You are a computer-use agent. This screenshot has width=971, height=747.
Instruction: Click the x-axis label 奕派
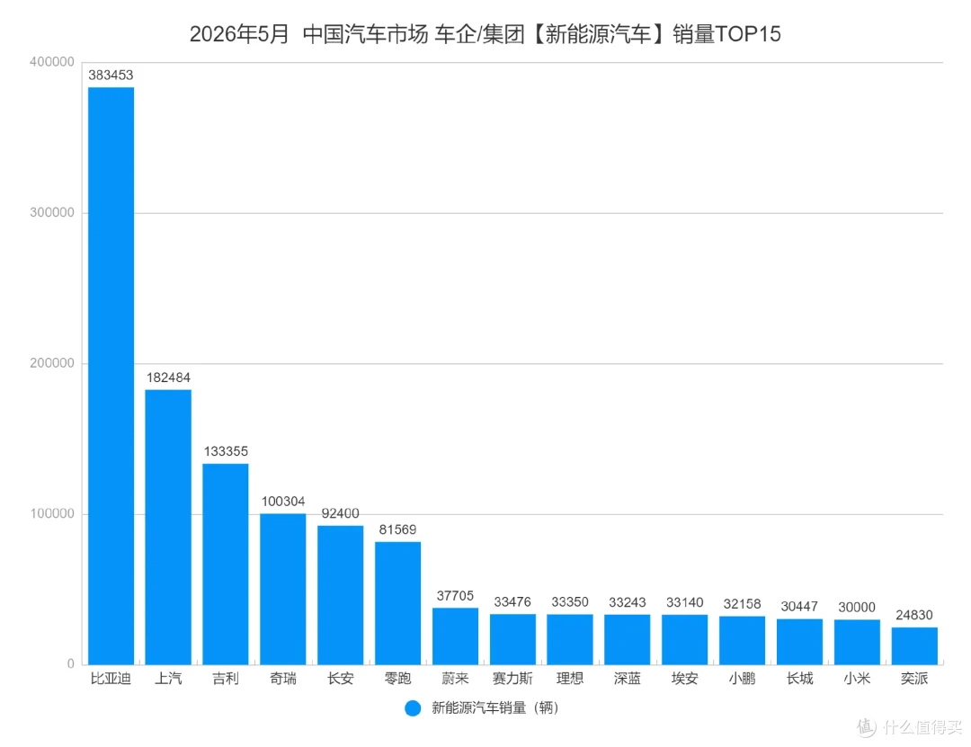(x=914, y=679)
